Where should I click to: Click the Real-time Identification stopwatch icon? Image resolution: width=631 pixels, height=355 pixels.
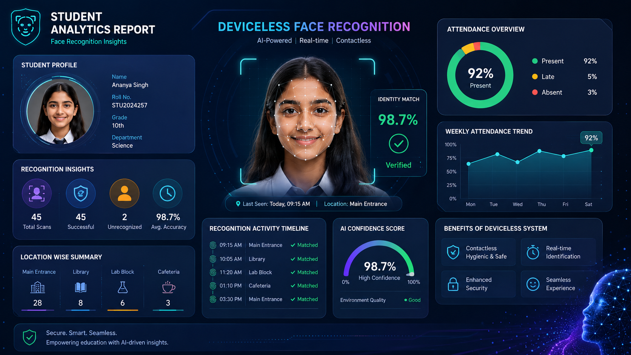tap(533, 252)
